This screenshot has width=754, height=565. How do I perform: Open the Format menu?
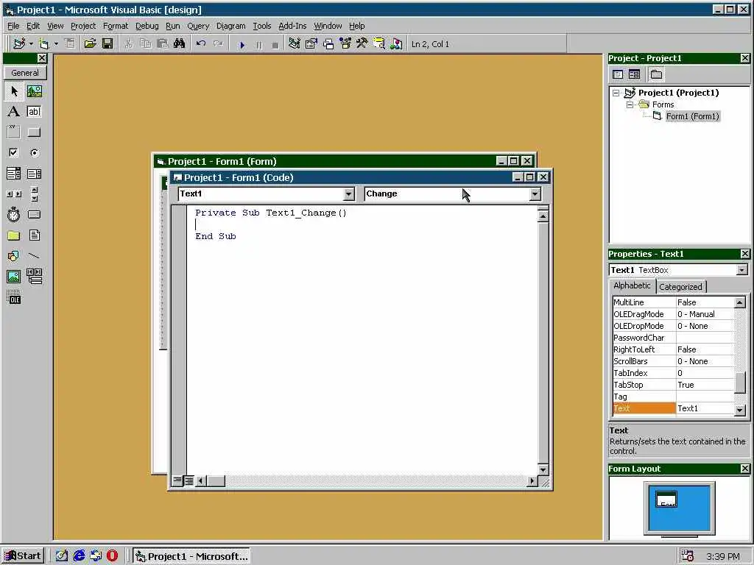[x=116, y=26]
